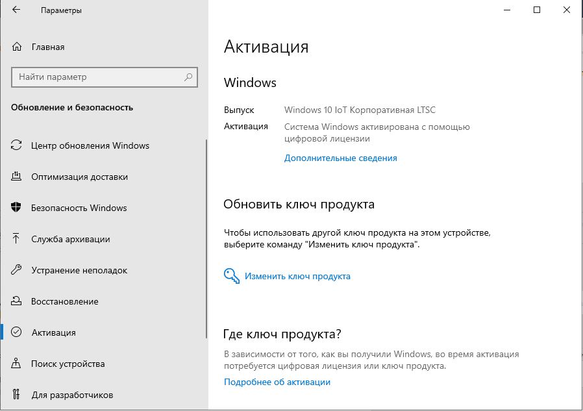Open Поиск устройства

tap(68, 364)
